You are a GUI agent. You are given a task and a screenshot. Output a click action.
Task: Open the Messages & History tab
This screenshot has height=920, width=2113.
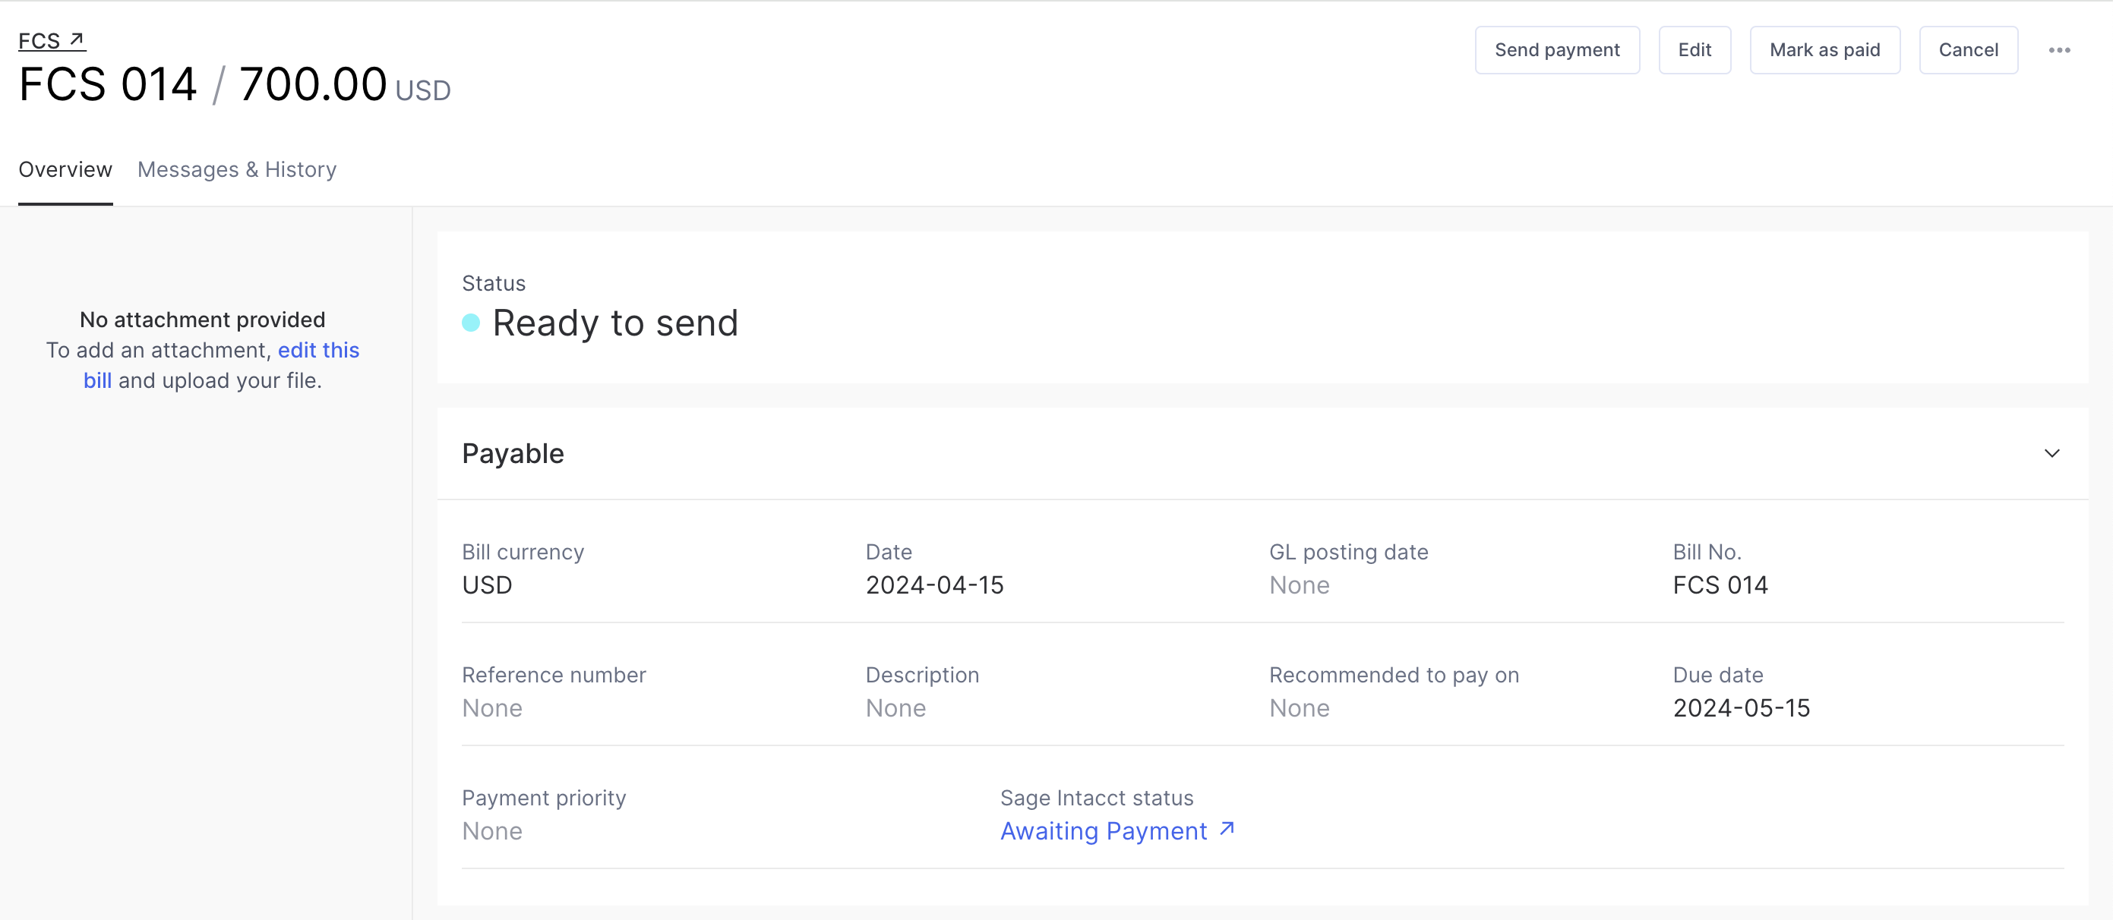[x=236, y=169]
